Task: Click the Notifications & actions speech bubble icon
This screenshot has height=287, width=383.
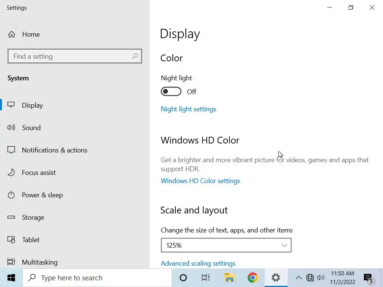Action: [11, 150]
